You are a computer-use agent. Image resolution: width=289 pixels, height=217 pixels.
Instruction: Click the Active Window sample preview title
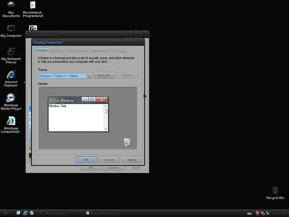(61, 101)
